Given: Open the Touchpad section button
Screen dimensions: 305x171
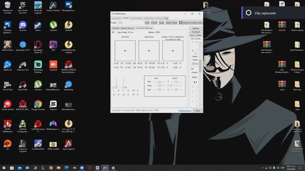Looking at the screenshot, I should pyautogui.click(x=196, y=32).
